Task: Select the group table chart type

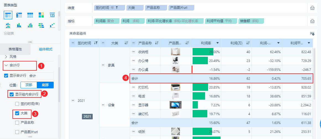Action: (8, 15)
